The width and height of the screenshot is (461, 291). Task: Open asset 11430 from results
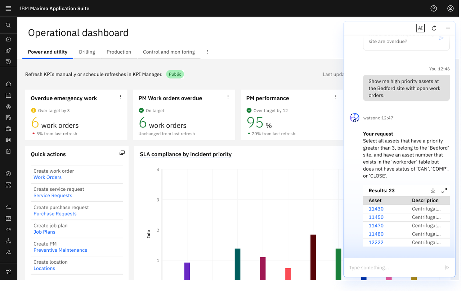coord(376,209)
